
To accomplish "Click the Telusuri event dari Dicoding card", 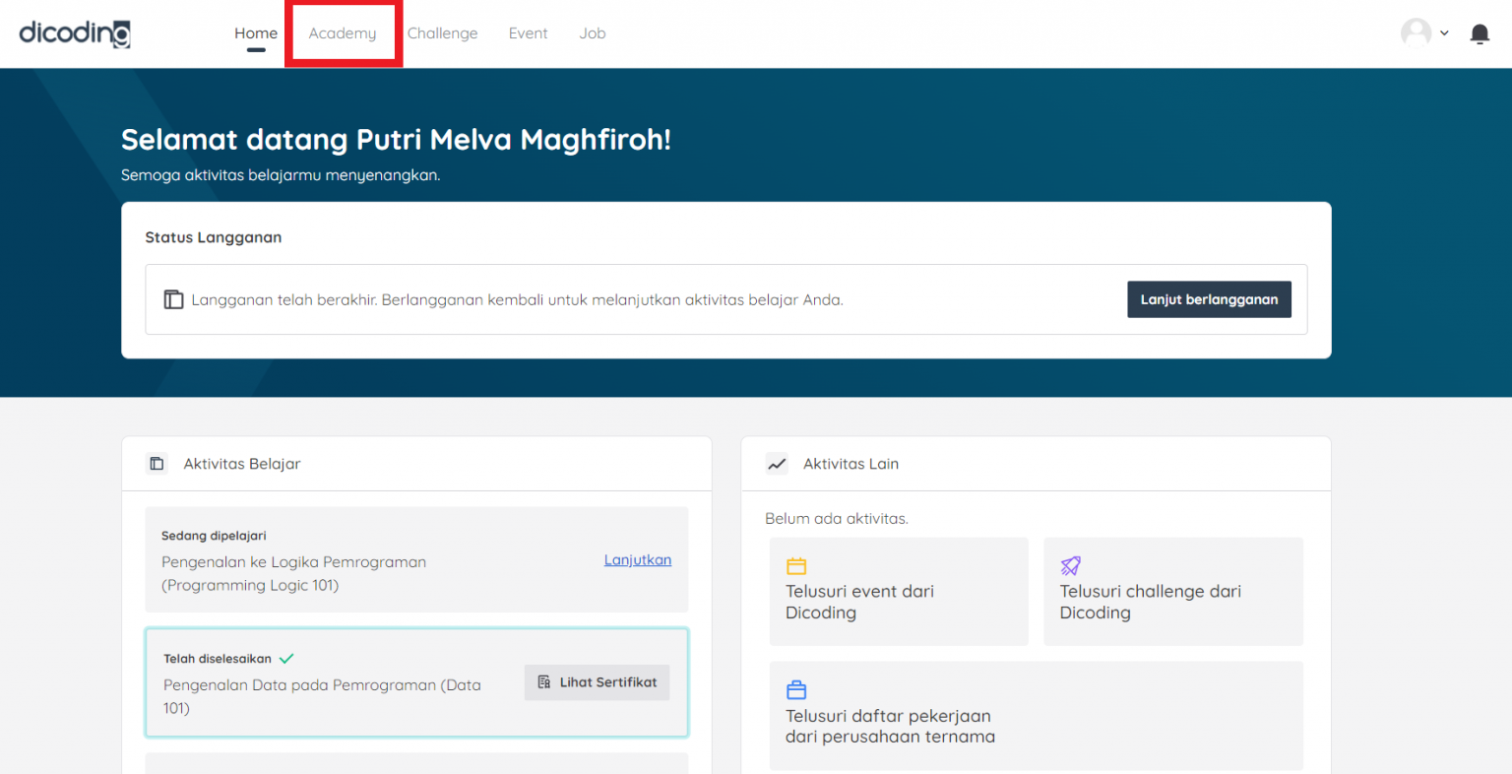I will coord(898,591).
